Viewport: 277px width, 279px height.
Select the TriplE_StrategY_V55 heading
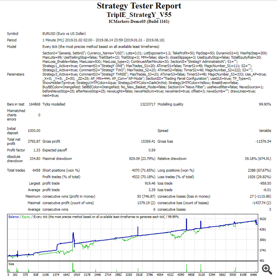click(x=139, y=15)
